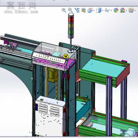Select the Zoom to Area tool

tap(70, 10)
